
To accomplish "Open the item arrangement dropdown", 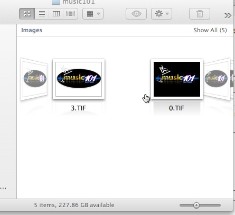I will [x=93, y=14].
